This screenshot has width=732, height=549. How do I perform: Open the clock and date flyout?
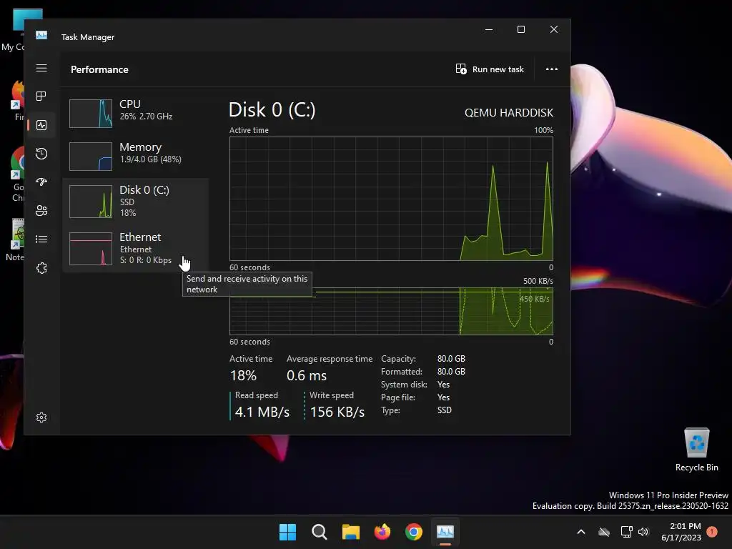[x=681, y=532]
